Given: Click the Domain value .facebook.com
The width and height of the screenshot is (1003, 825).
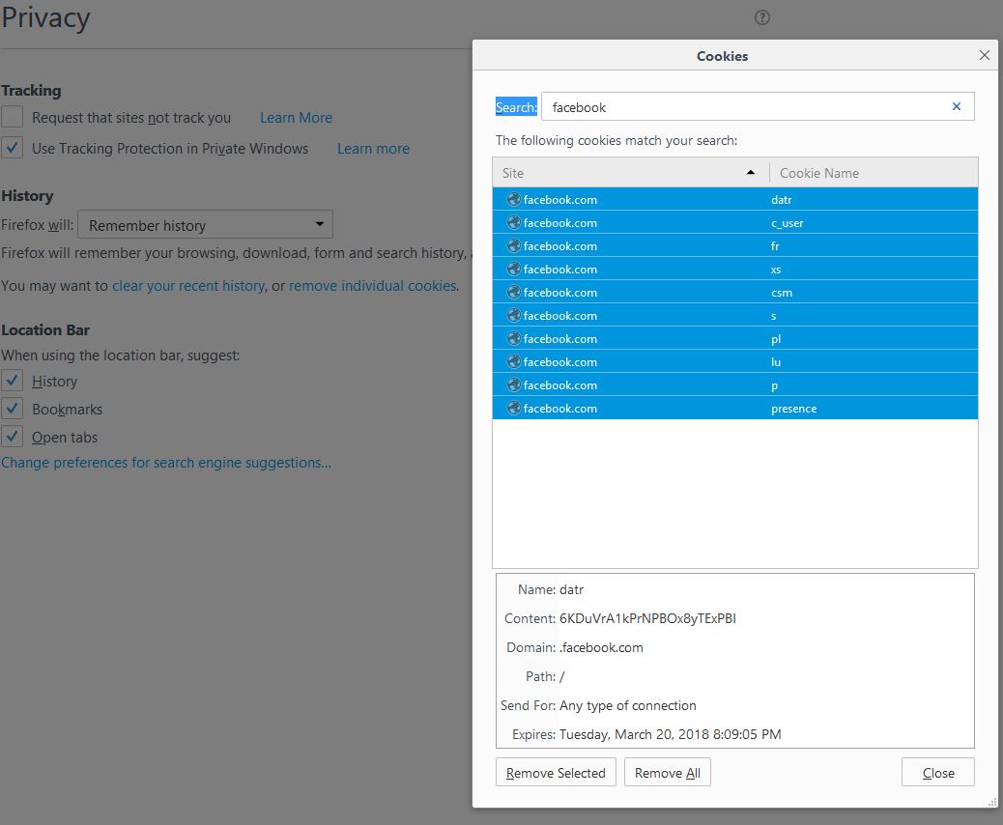Looking at the screenshot, I should [601, 647].
